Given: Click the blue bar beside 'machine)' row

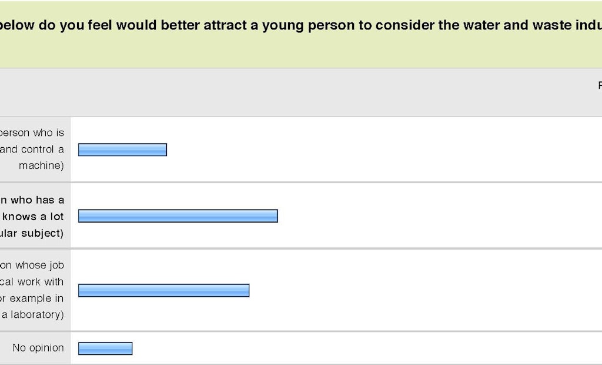Looking at the screenshot, I should point(122,150).
